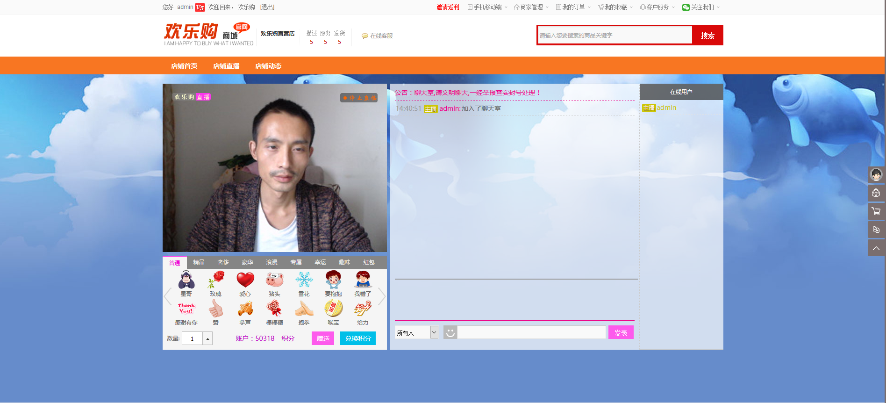The width and height of the screenshot is (886, 403).
Task: Click the 退出 logout link
Action: [267, 7]
